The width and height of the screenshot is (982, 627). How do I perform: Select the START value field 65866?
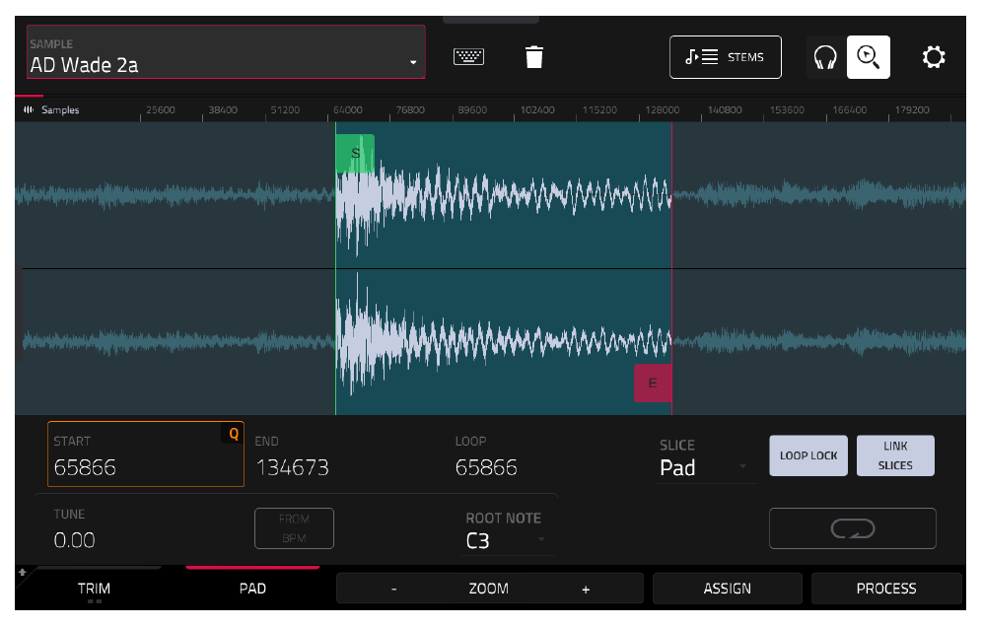(146, 454)
